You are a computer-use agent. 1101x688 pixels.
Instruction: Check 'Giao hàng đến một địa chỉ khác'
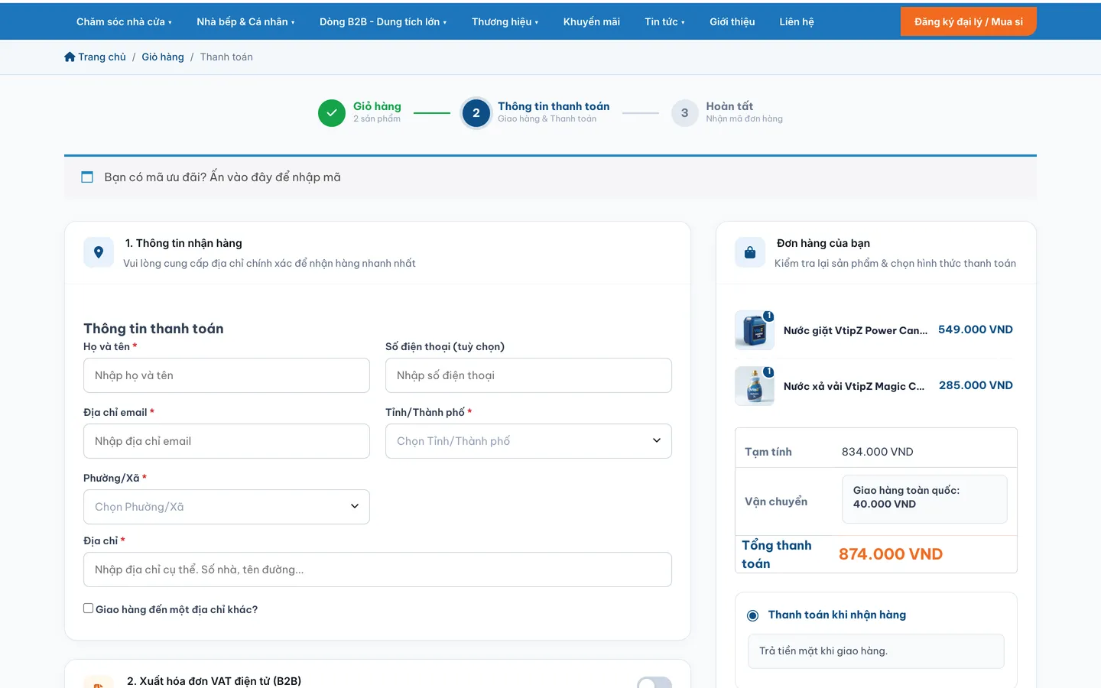89,608
